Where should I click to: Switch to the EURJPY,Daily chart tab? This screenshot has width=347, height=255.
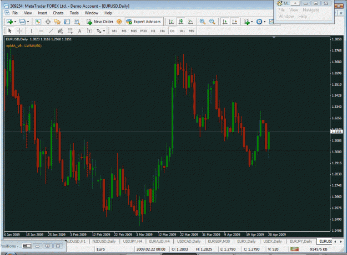point(301,241)
